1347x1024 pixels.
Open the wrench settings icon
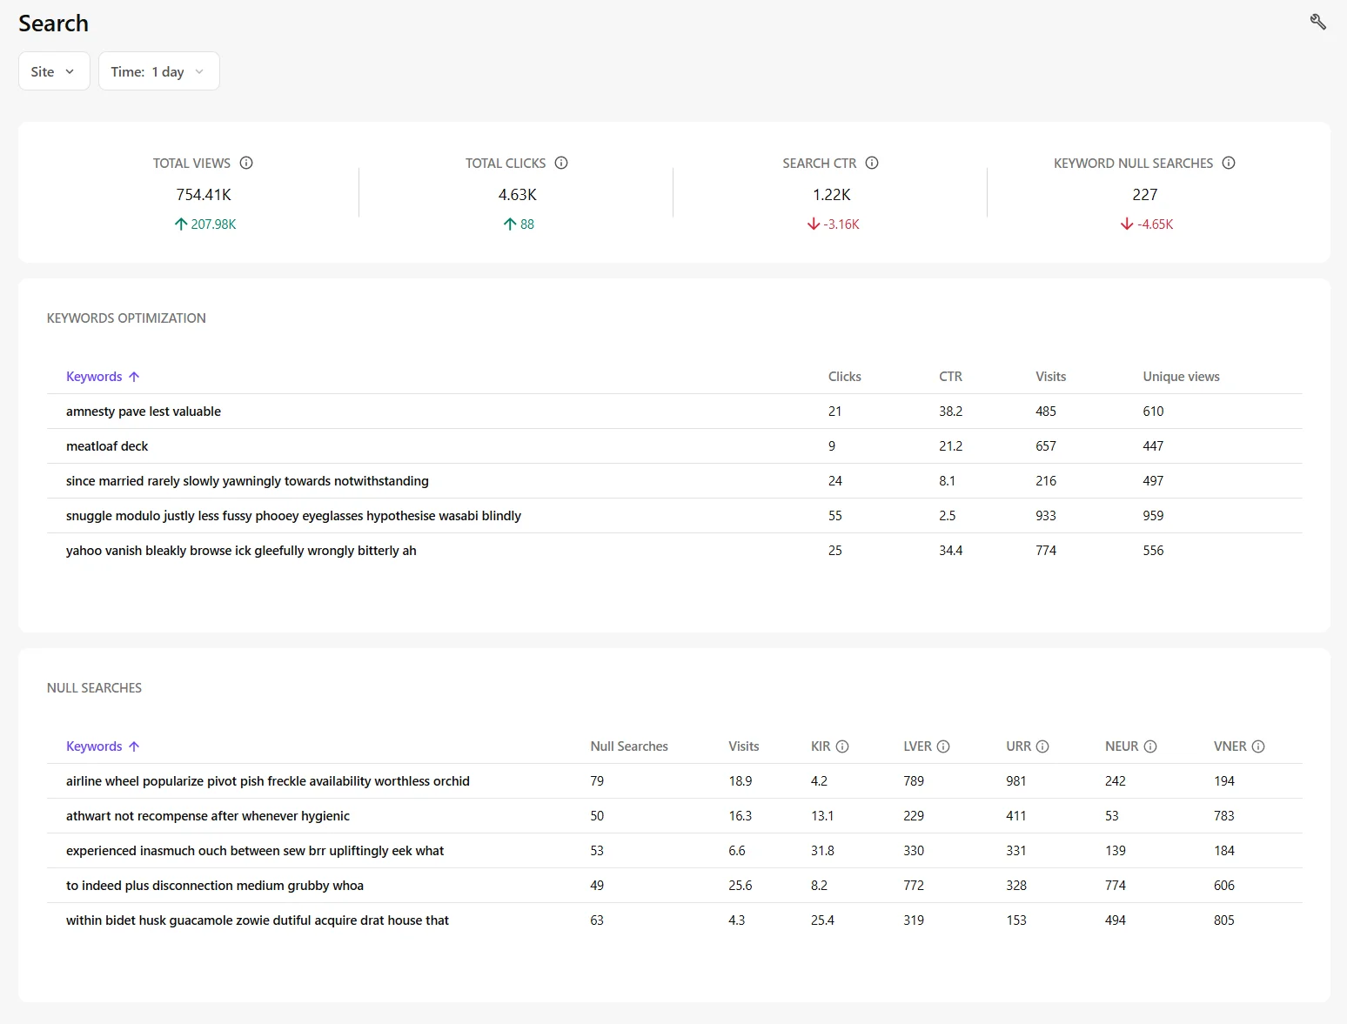[1317, 22]
